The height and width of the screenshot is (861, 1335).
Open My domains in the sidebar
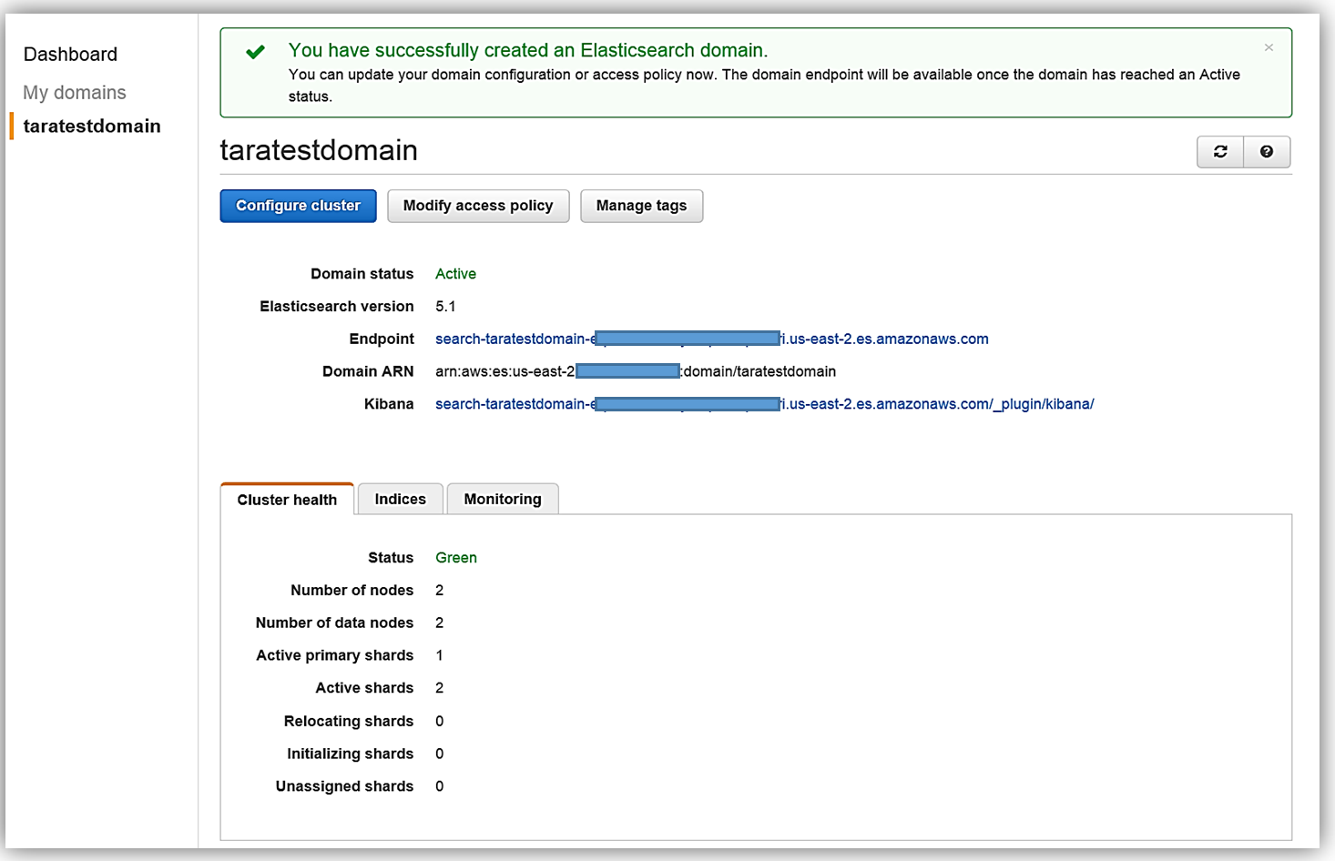[75, 93]
